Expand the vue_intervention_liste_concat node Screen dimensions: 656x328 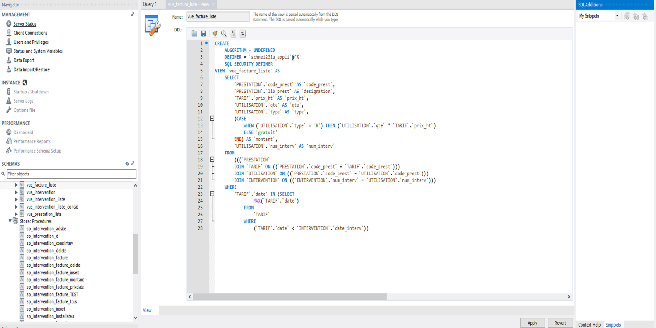(x=16, y=207)
